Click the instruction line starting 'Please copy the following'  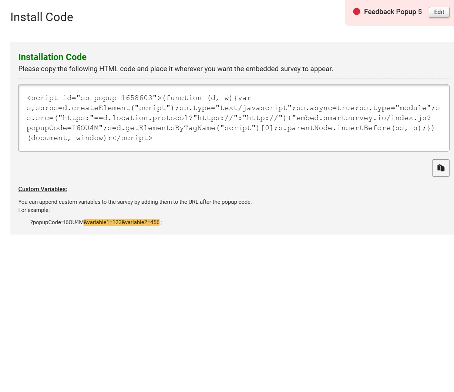click(x=176, y=69)
